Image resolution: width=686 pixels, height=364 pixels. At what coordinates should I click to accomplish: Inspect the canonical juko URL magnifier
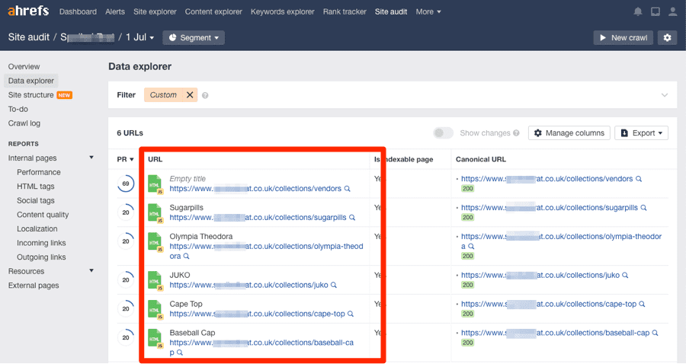[625, 276]
